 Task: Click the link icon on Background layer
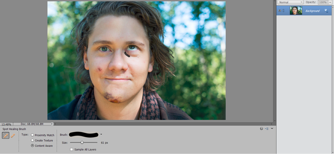coord(284,11)
